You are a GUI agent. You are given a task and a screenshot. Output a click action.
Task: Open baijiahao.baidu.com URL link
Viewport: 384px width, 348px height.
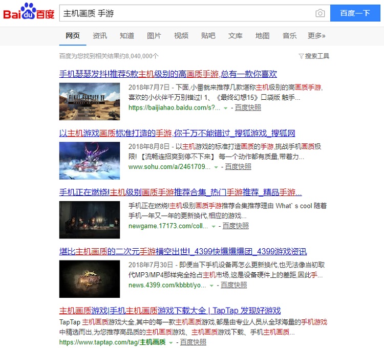pos(175,107)
